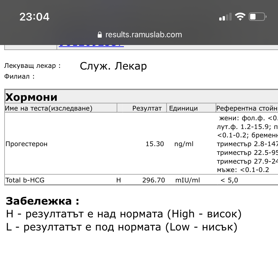Image resolution: width=278 pixels, height=257 pixels.
Task: Click the Име на теста(изследване) column header
Action: [49, 108]
